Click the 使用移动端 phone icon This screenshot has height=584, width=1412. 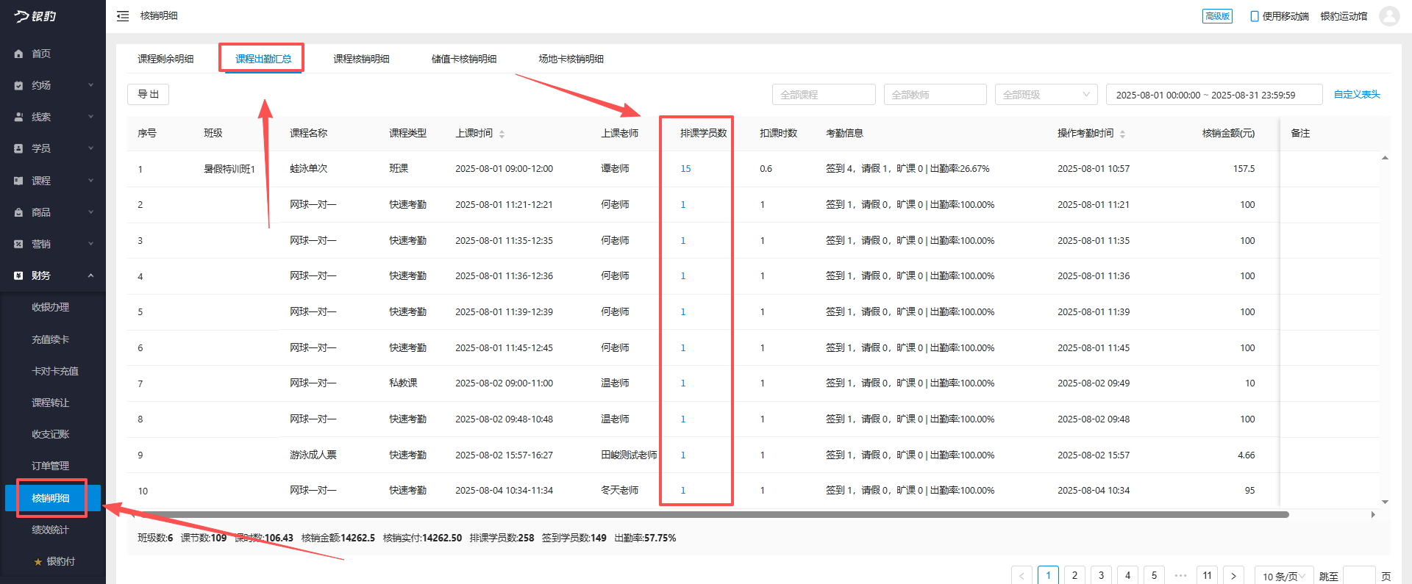1255,16
